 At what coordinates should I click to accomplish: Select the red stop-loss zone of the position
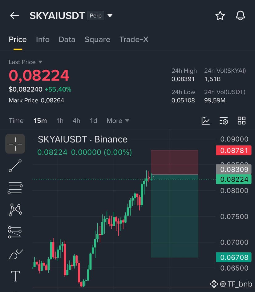click(x=174, y=162)
